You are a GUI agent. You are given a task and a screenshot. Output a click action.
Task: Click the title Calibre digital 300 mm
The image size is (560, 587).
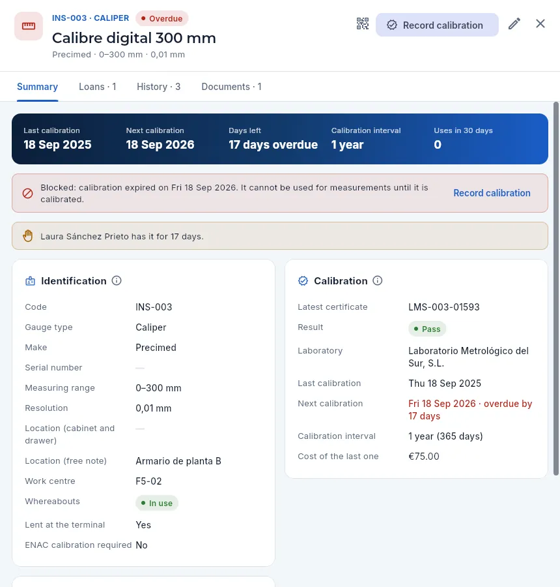pos(134,38)
